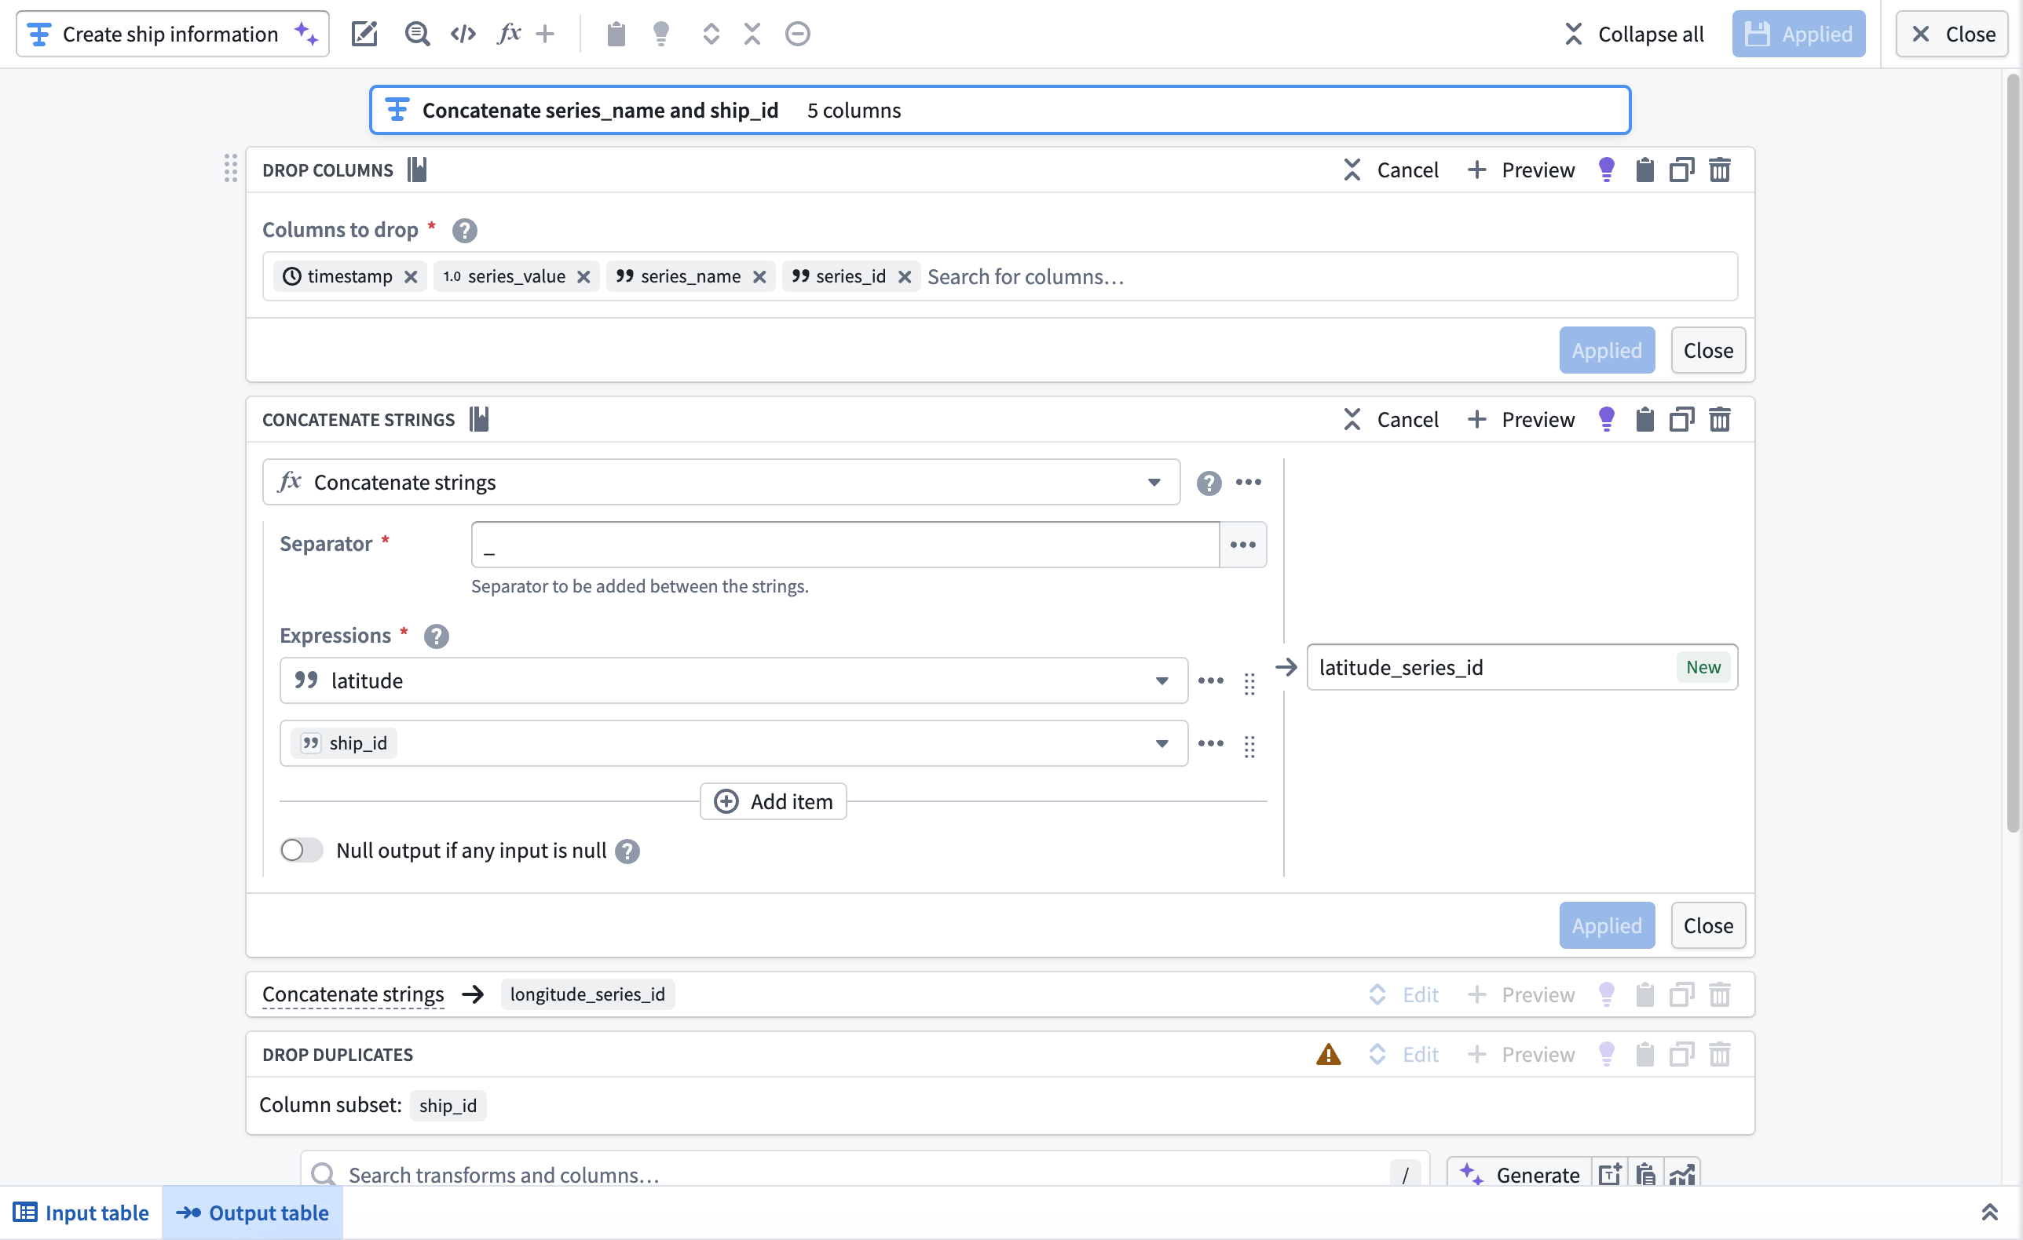
Task: Switch to the Input table tab
Action: [x=82, y=1213]
